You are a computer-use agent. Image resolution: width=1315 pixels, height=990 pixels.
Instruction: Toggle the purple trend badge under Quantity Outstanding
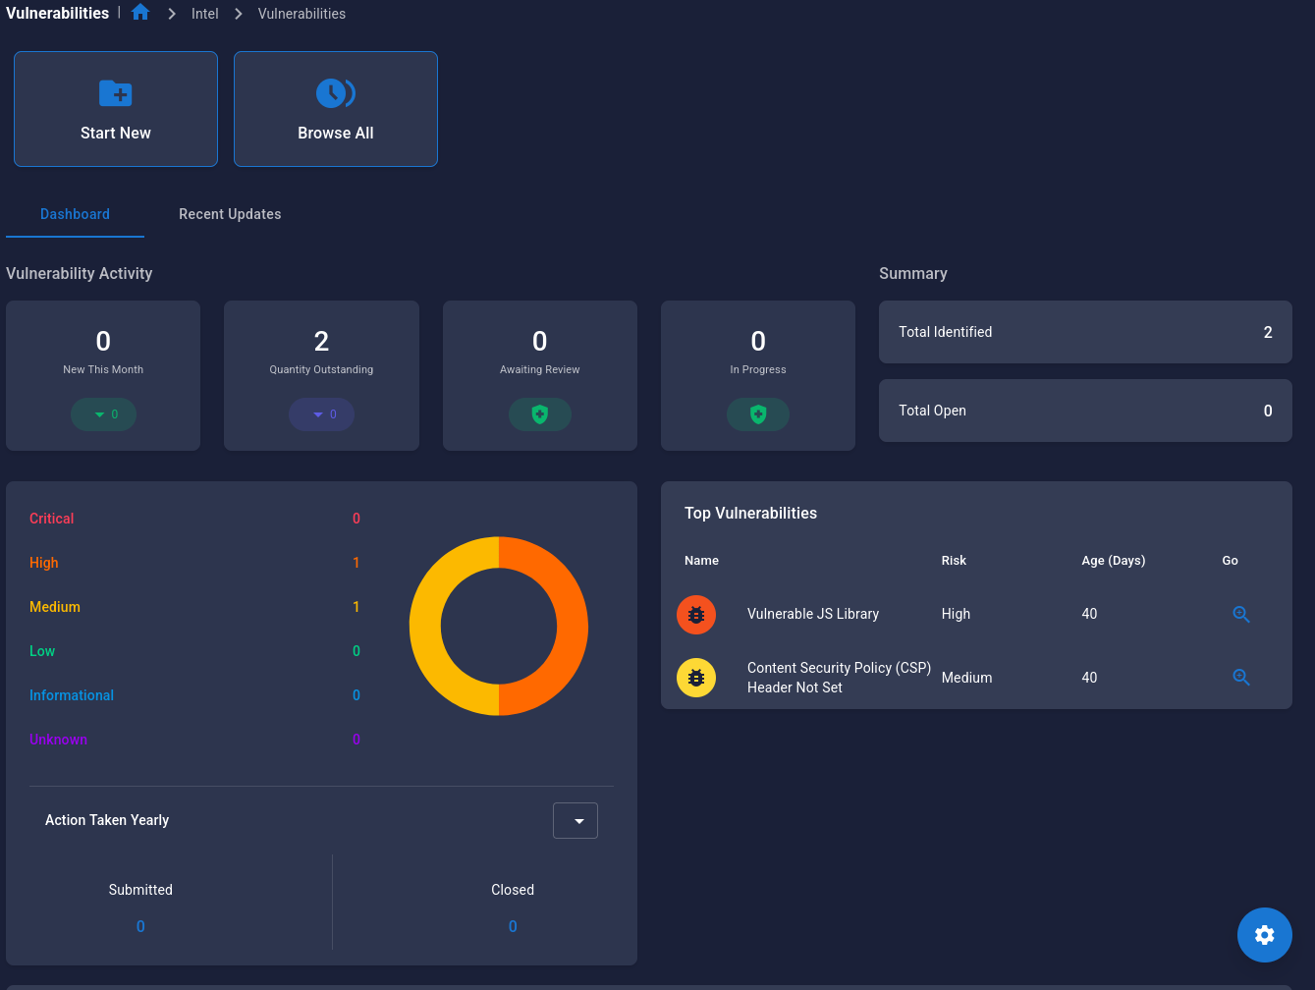pyautogui.click(x=321, y=413)
